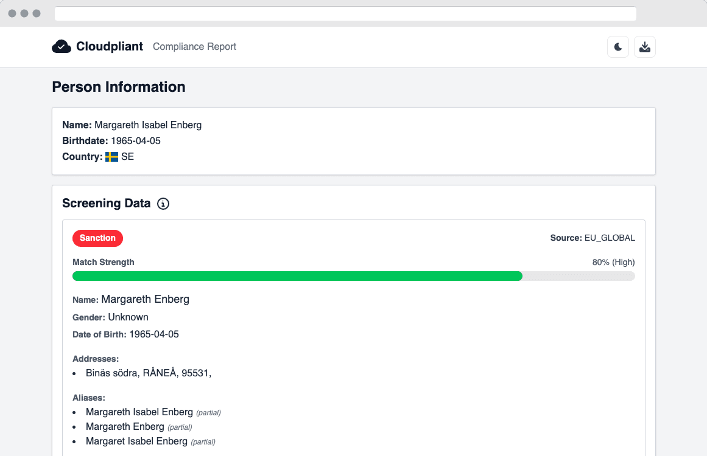Click the browser address bar

pyautogui.click(x=345, y=13)
